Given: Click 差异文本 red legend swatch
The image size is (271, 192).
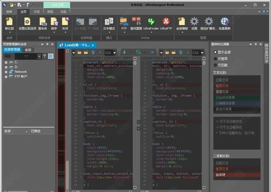Looking at the screenshot, I should tap(237, 86).
